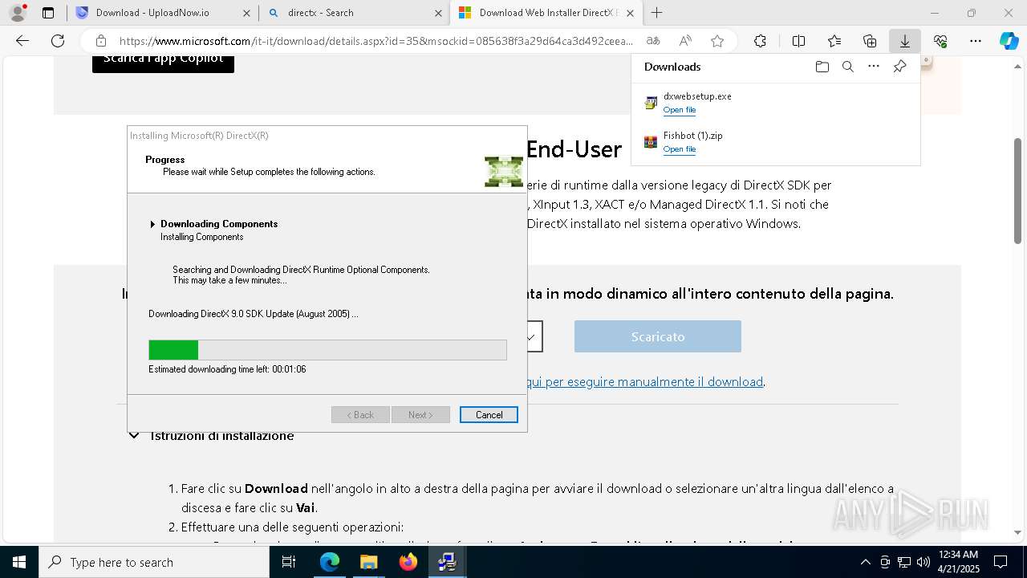Show hidden system tray icons
Viewport: 1027px width, 578px height.
865,562
